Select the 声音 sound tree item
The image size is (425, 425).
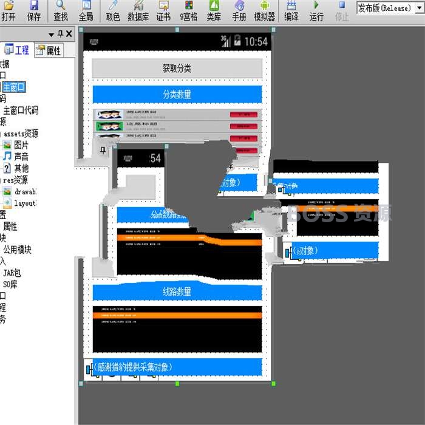coord(16,157)
